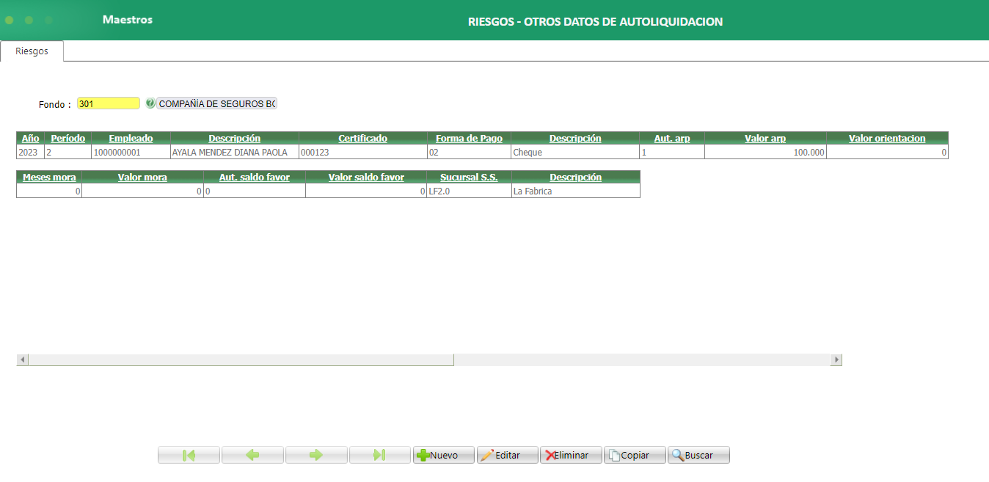Go to next record arrow
989x482 pixels.
[316, 455]
